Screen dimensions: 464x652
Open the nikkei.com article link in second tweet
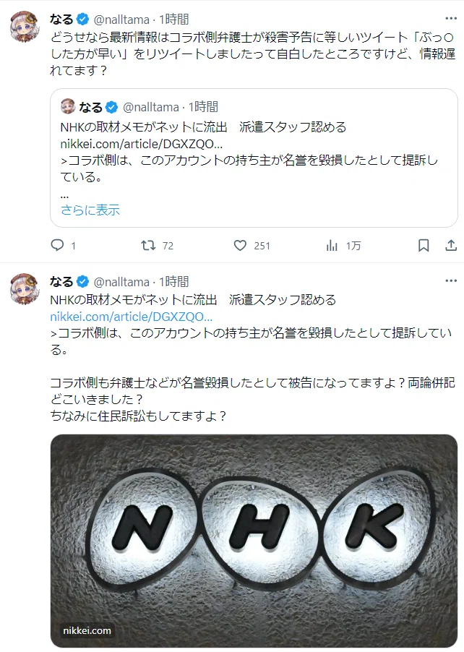[x=131, y=317]
